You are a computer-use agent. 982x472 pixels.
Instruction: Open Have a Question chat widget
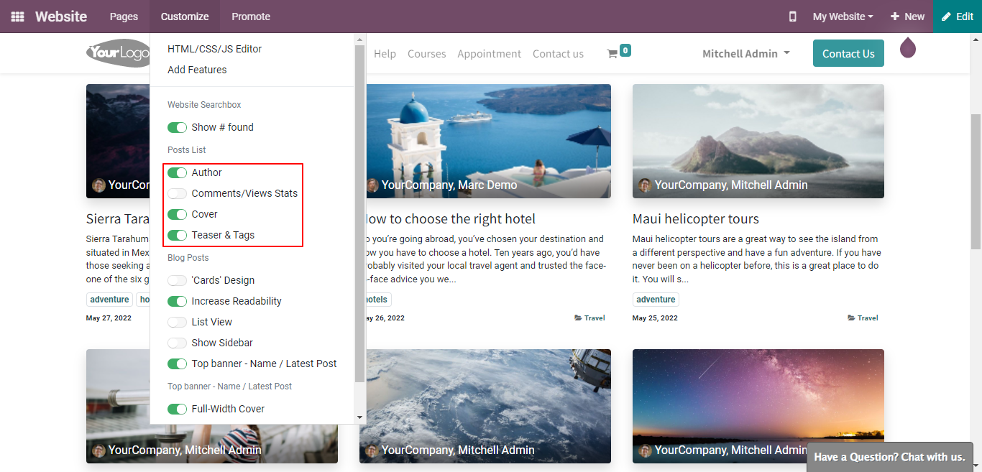889,457
